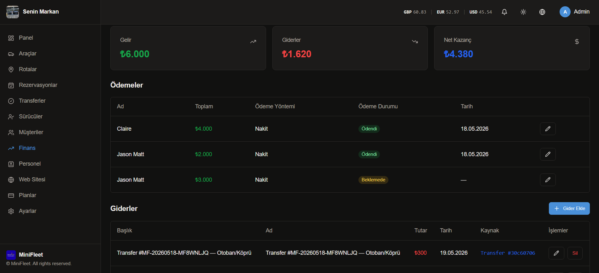Click the EUR 52.97 exchange rate
Viewport: 599px width, 273px height.
[448, 12]
